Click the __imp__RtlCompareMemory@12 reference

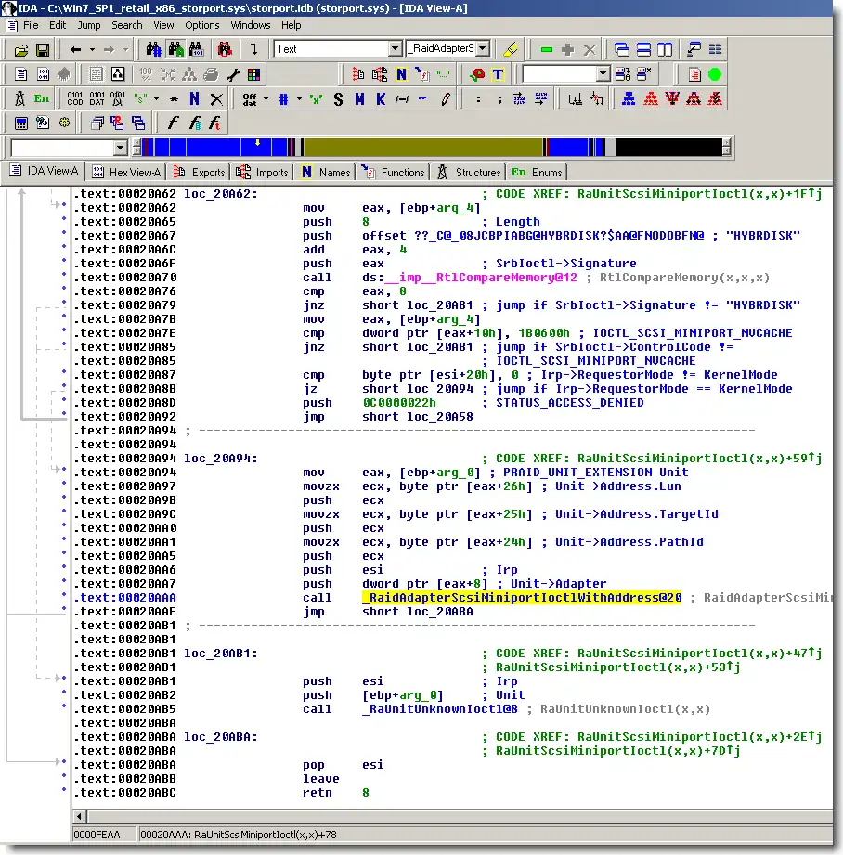(482, 278)
